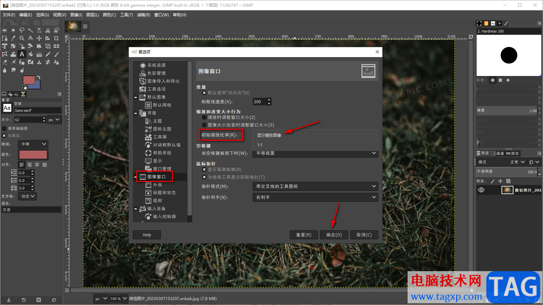The width and height of the screenshot is (543, 305).
Task: Open the 指针利手 dropdown
Action: tap(315, 197)
